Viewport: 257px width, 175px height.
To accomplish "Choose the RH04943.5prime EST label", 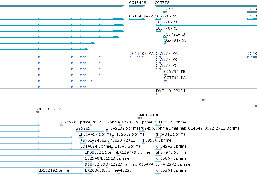I will (171, 146).
